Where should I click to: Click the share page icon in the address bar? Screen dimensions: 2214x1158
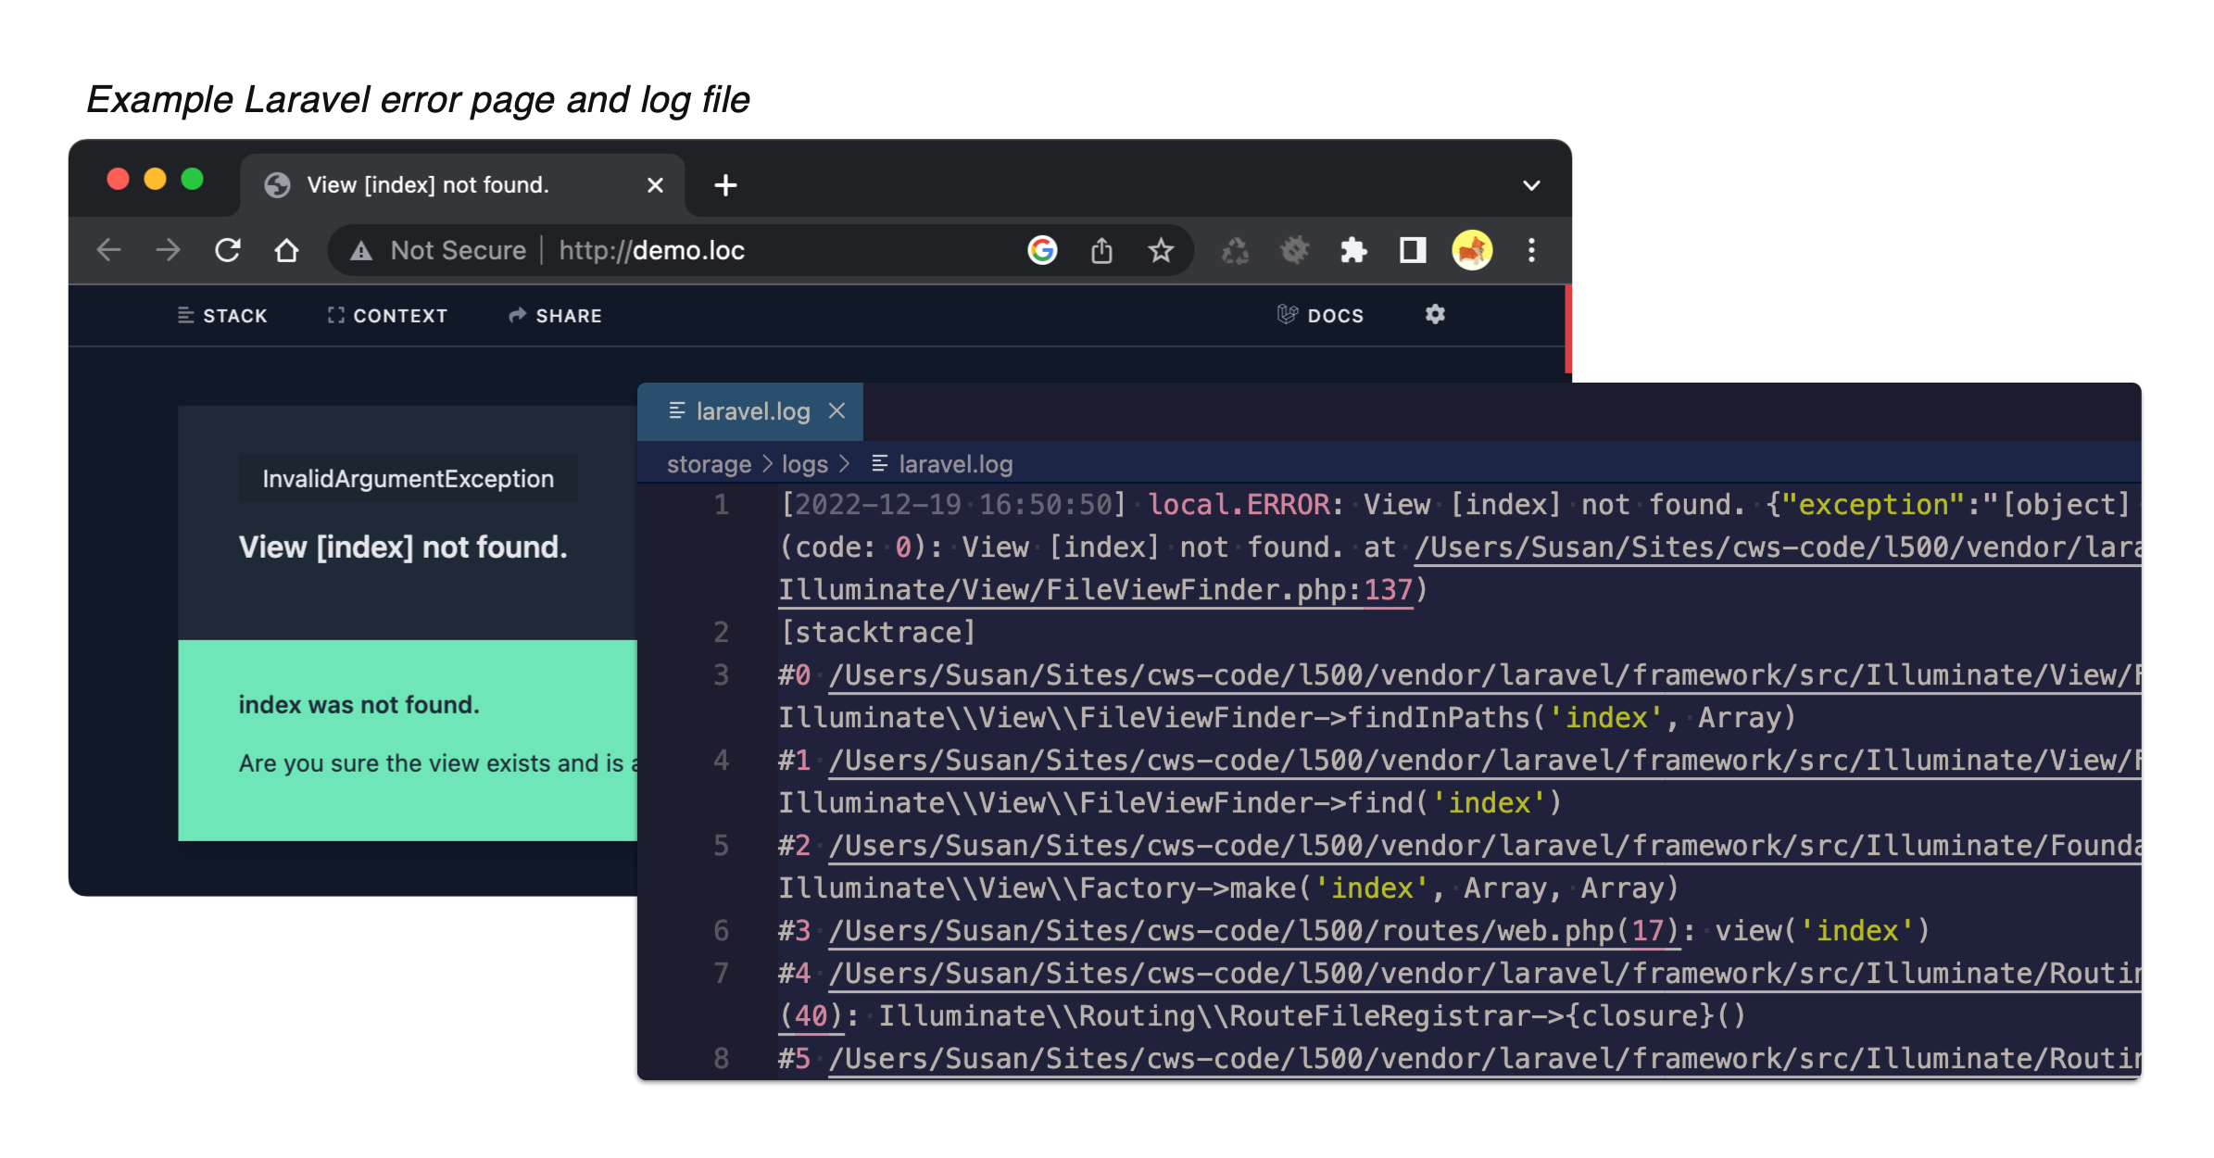point(1101,250)
